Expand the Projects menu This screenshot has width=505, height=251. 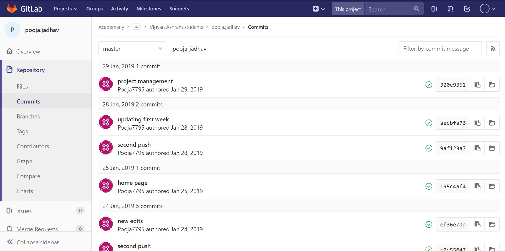[65, 9]
